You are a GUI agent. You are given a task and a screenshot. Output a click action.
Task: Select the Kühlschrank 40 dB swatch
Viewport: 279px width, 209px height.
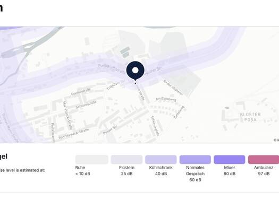click(161, 160)
